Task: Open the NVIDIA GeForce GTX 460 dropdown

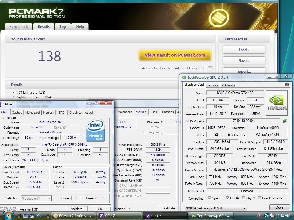Action: point(216,208)
